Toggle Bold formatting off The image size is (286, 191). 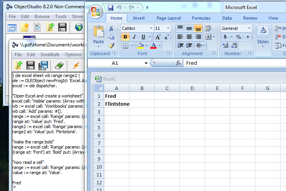coord(125,37)
